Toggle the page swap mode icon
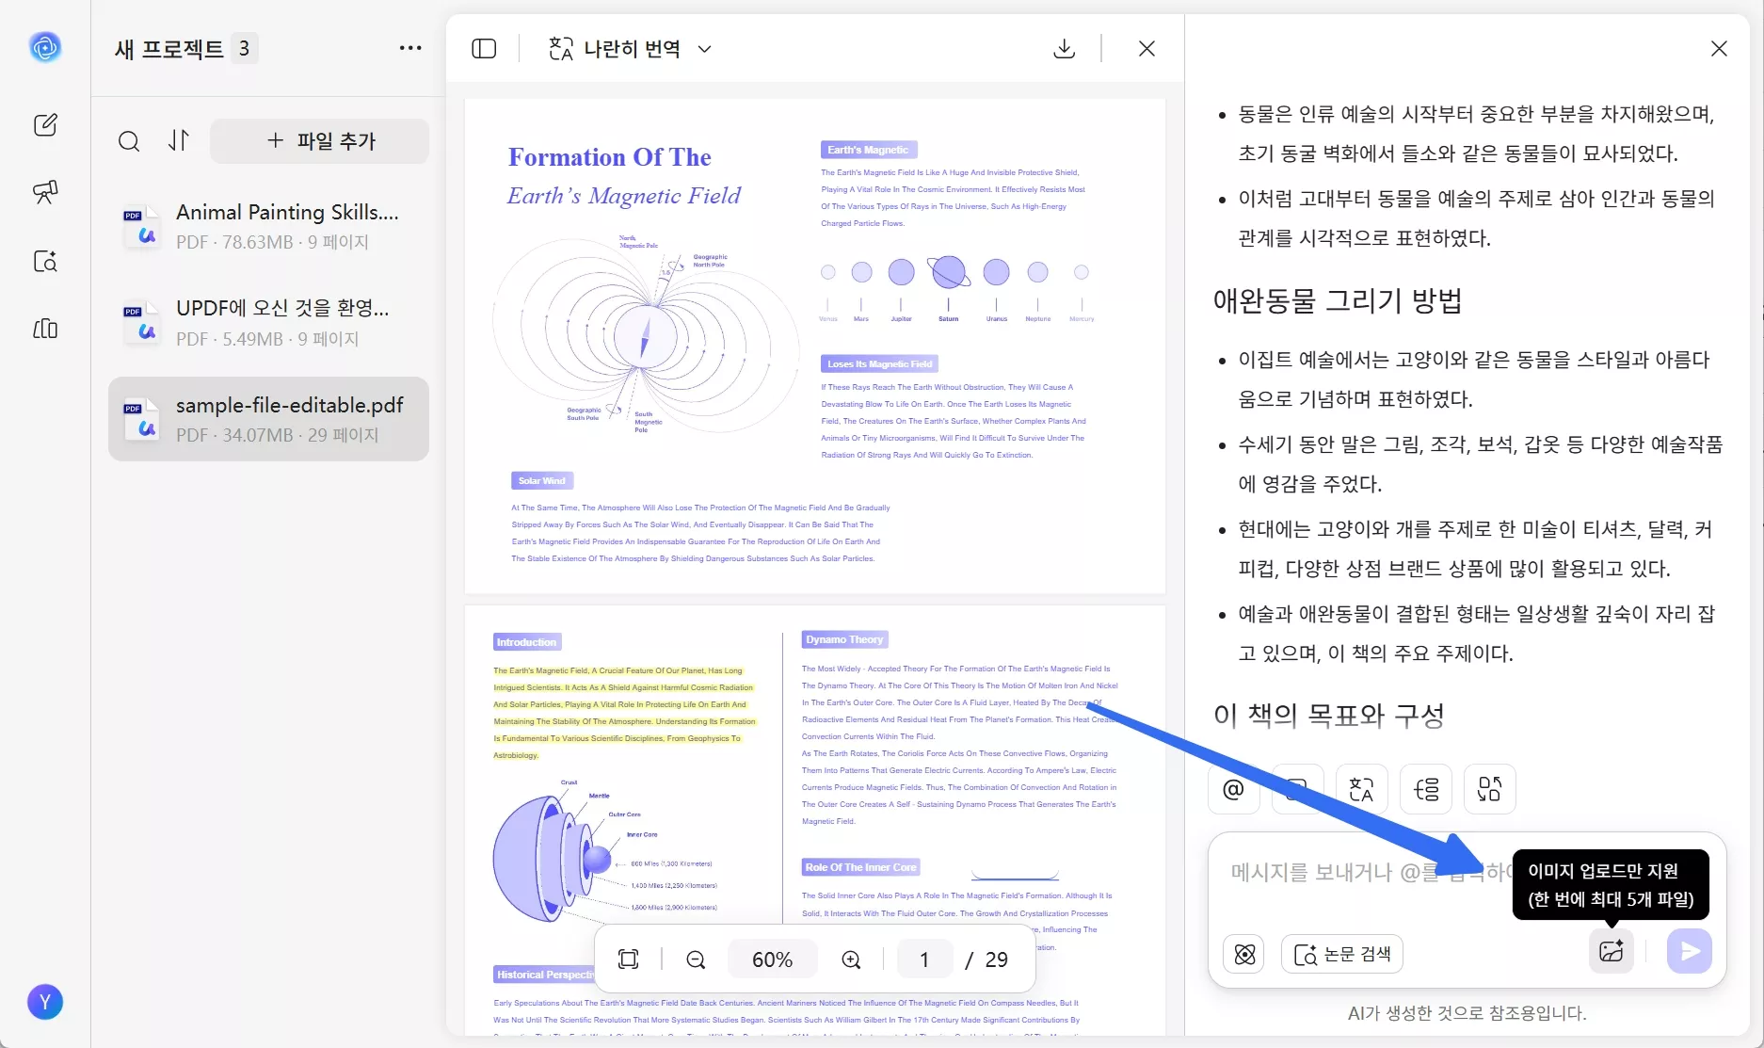This screenshot has height=1048, width=1764. tap(1489, 789)
